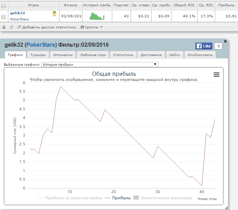Click the green profit history mini chart
The image size is (238, 210).
pyautogui.click(x=97, y=16)
